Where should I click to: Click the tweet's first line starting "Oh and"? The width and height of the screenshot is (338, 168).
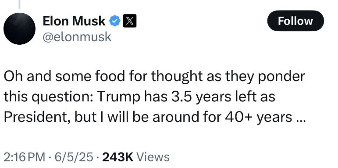pyautogui.click(x=154, y=76)
